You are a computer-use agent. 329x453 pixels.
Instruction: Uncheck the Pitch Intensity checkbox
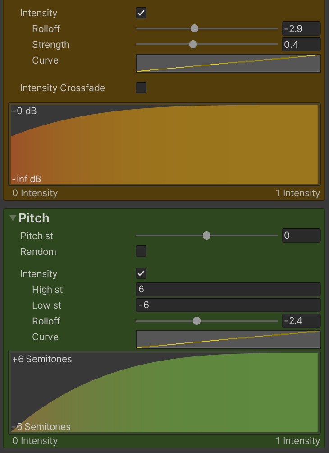(141, 273)
